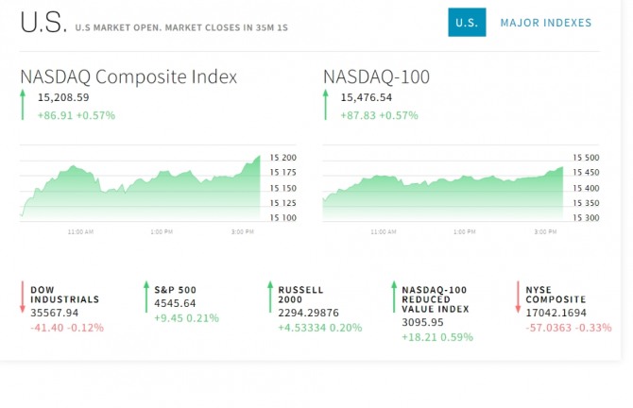Screen dimensions: 633x408
Task: Click Dow change -41.40 -0.12%
Action: [x=67, y=328]
